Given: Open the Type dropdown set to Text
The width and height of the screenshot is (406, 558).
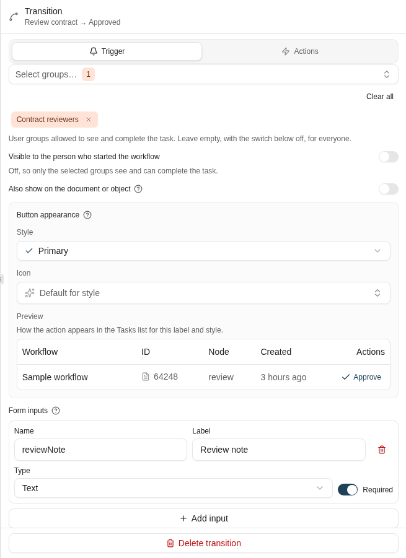Looking at the screenshot, I should [173, 488].
